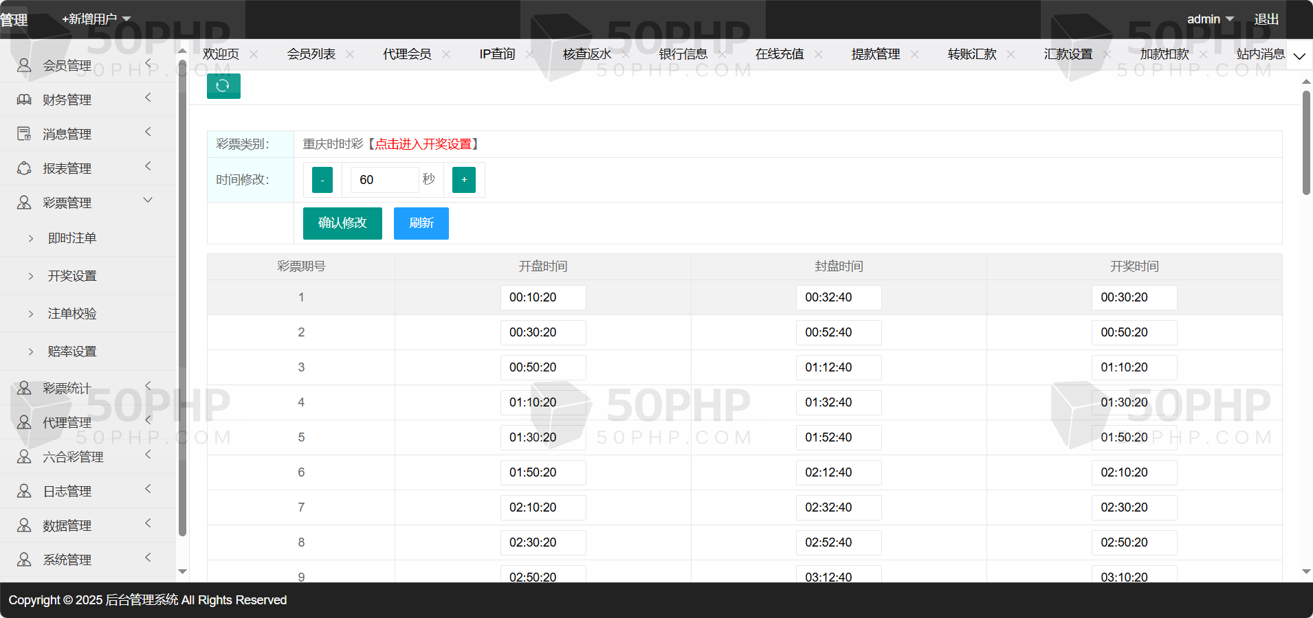Click the 会员管理 user icon in sidebar

(24, 65)
